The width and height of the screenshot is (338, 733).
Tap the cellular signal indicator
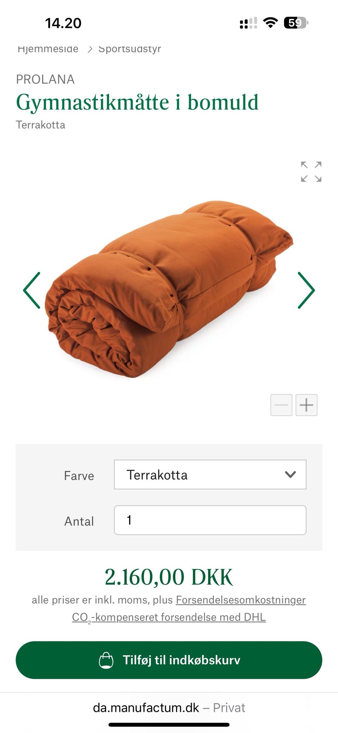pyautogui.click(x=248, y=23)
